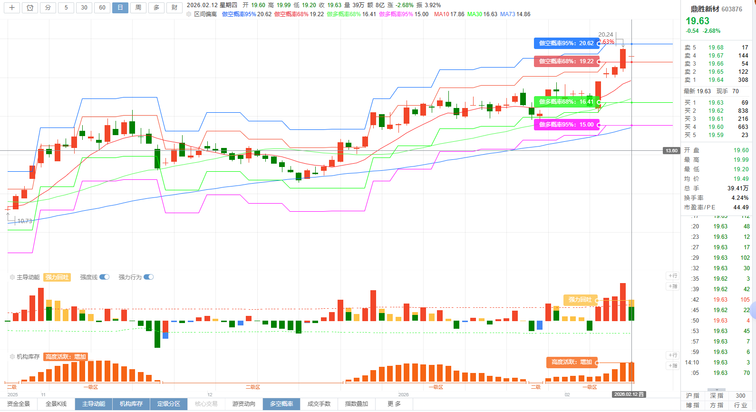Click the MA30 16.63 legend item

click(x=482, y=14)
